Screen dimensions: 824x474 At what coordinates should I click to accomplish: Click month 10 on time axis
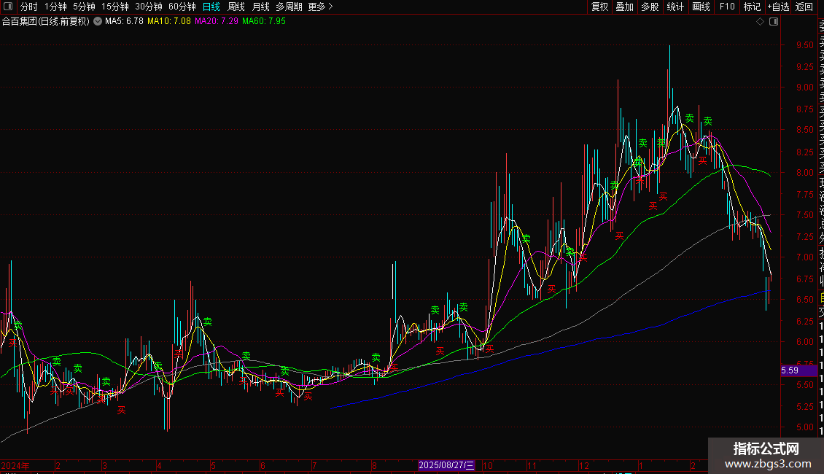(488, 466)
